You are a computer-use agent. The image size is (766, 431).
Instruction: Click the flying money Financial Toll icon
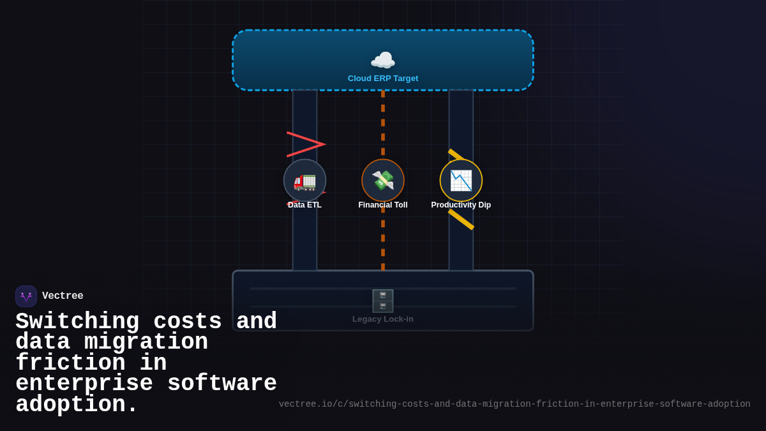(x=382, y=181)
